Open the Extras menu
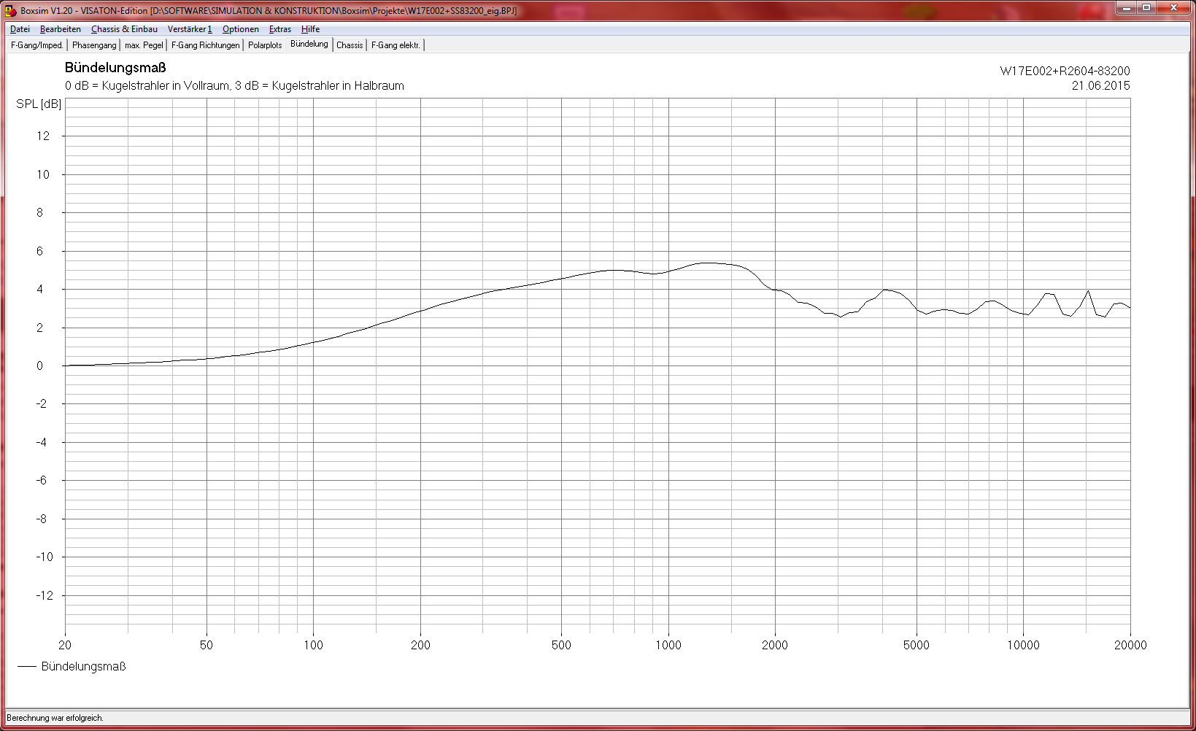The width and height of the screenshot is (1196, 731). [279, 29]
